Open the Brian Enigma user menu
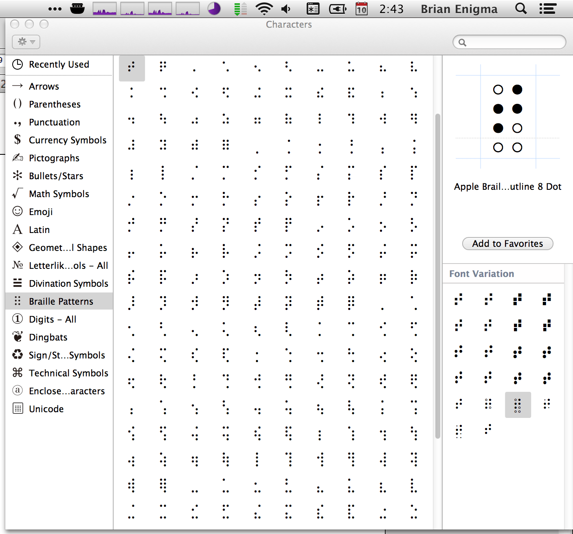The image size is (573, 534). [x=459, y=9]
